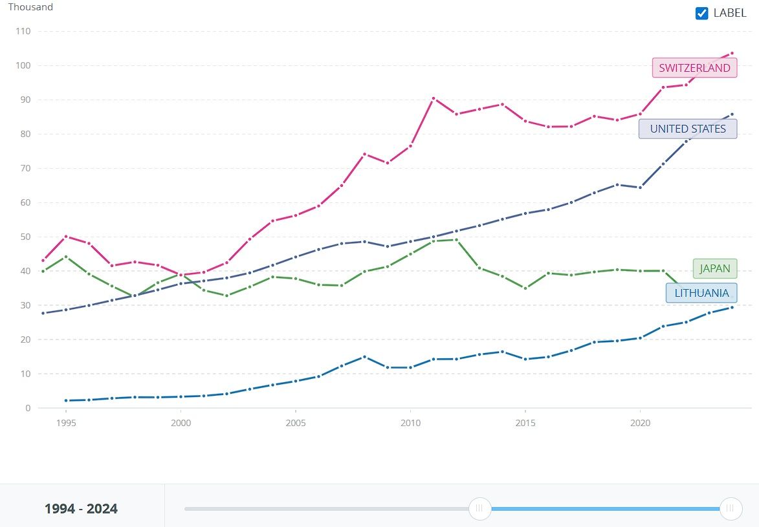Select the UNITED STATES series label
The width and height of the screenshot is (759, 527).
coord(688,129)
